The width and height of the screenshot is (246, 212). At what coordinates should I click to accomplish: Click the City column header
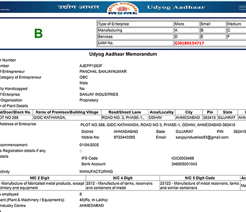(x=189, y=112)
